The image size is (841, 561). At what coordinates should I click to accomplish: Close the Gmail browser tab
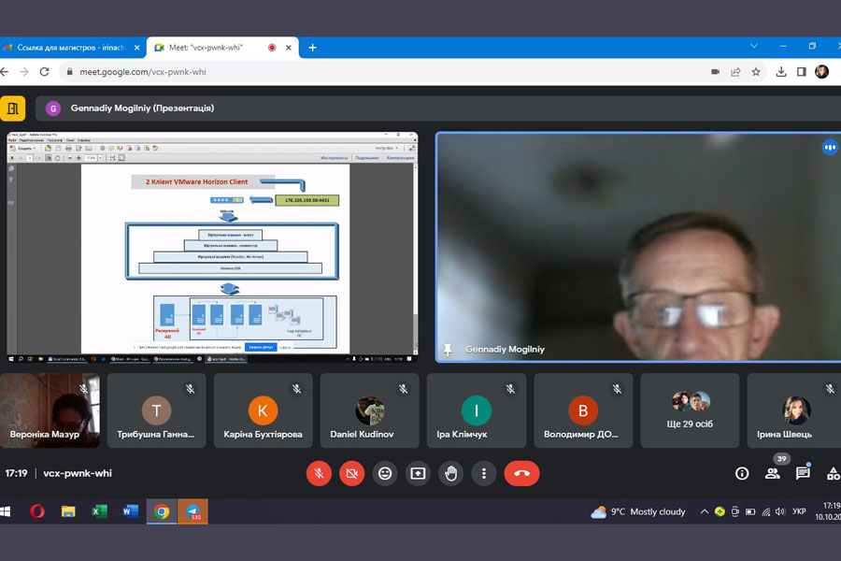point(136,48)
